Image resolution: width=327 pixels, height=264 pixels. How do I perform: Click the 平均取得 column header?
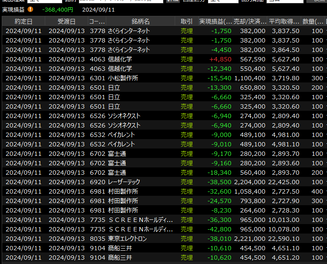(284, 21)
